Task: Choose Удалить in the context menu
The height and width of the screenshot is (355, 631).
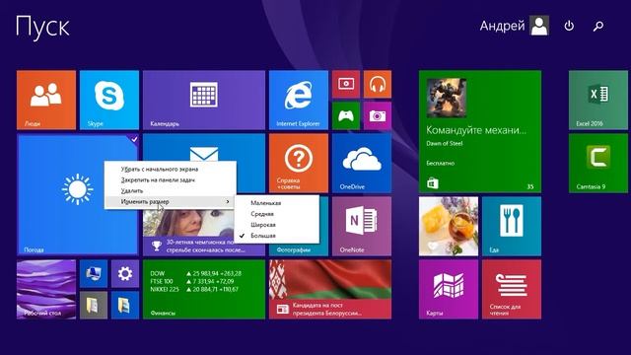Action: (171, 190)
